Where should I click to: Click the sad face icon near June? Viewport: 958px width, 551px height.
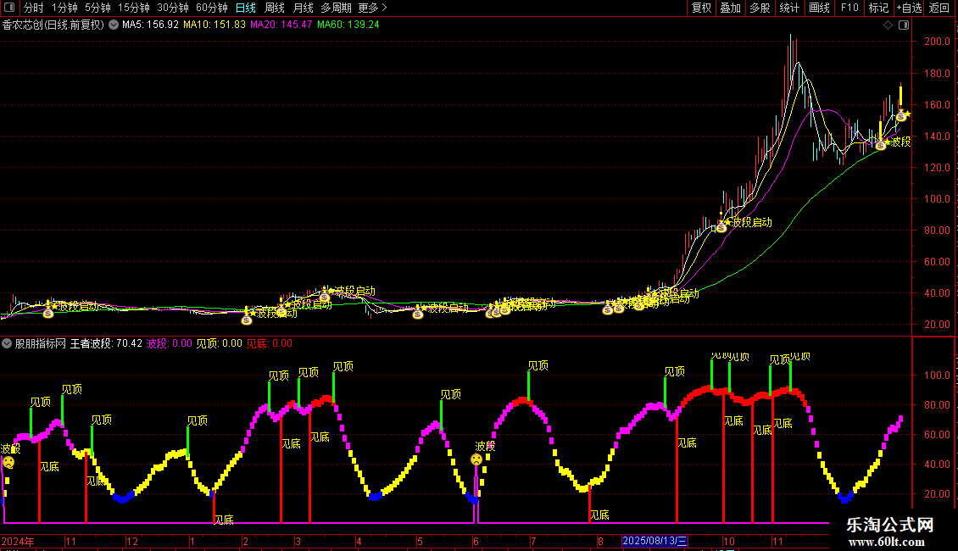pos(476,459)
